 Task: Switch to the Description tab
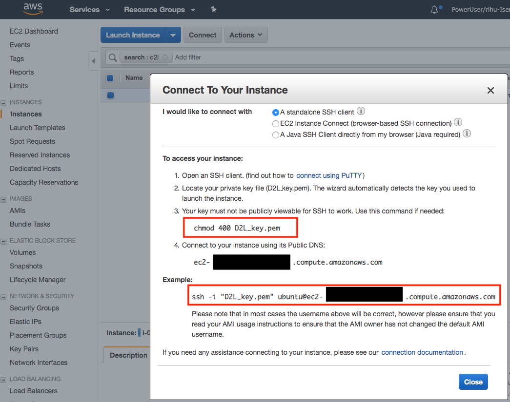point(128,355)
